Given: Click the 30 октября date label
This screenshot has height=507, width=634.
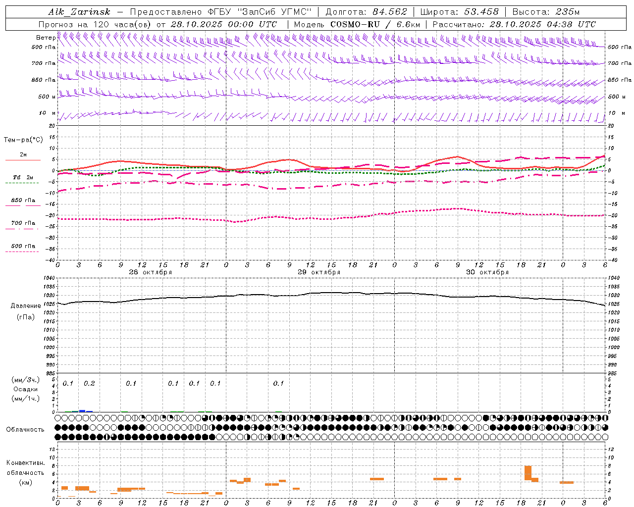Looking at the screenshot, I should 487,272.
